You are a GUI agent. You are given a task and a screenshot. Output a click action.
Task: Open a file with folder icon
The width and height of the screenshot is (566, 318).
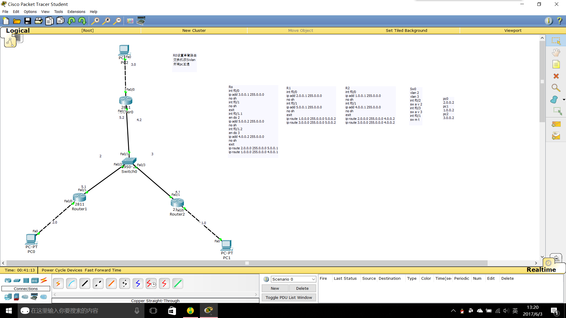17,21
